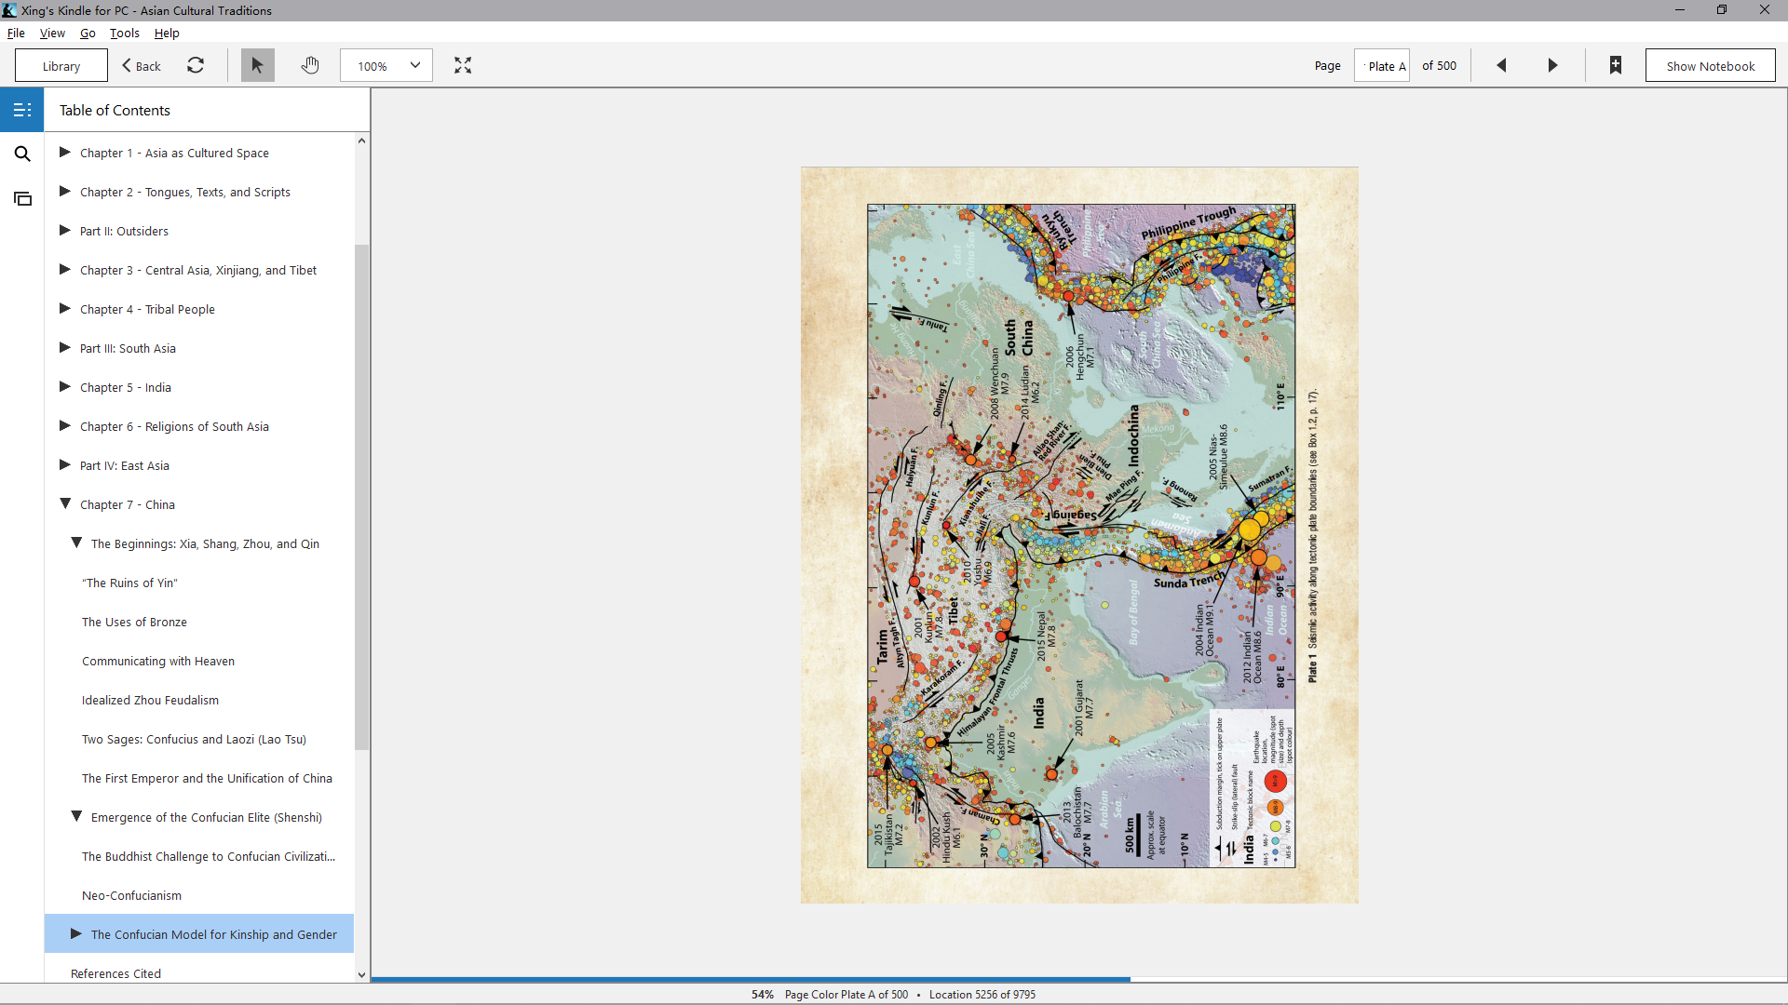Image resolution: width=1788 pixels, height=1005 pixels.
Task: Expand Confucian Model for Kinship and Gender arrow
Action: [76, 934]
